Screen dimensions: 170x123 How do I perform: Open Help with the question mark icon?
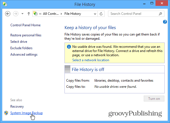click(x=165, y=22)
